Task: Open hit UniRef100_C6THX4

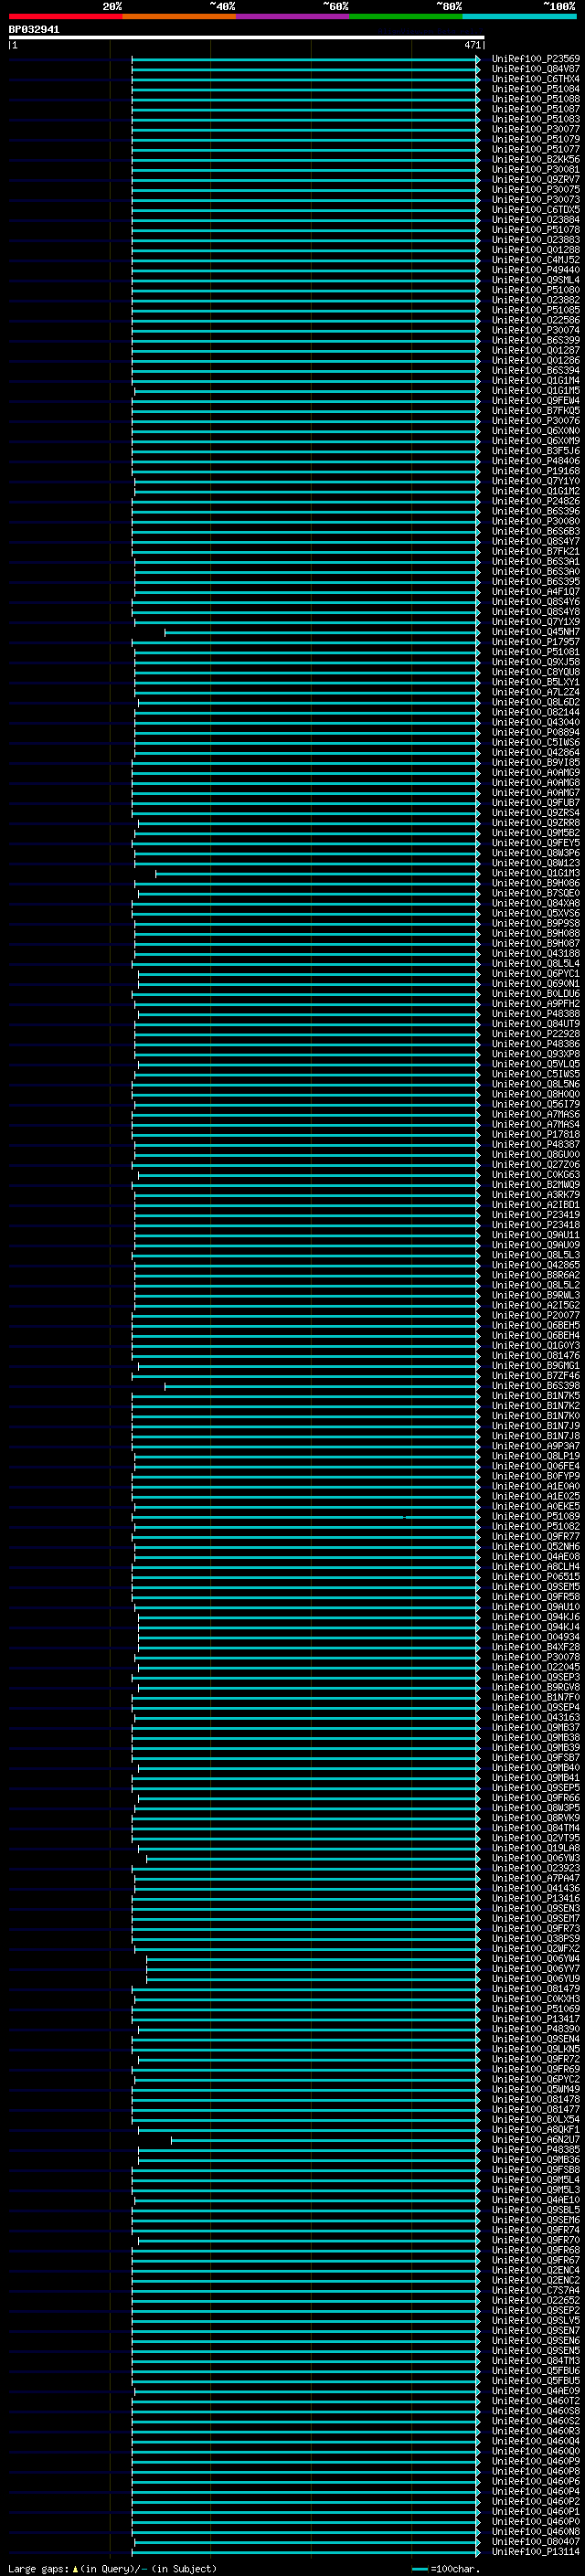Action: pyautogui.click(x=536, y=79)
